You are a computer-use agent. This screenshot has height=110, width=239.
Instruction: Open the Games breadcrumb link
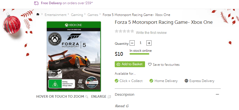(x=93, y=15)
